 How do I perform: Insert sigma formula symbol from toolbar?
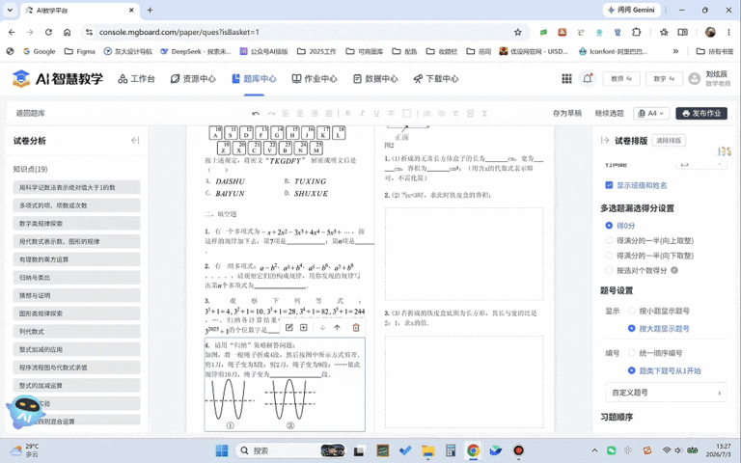pyautogui.click(x=484, y=114)
